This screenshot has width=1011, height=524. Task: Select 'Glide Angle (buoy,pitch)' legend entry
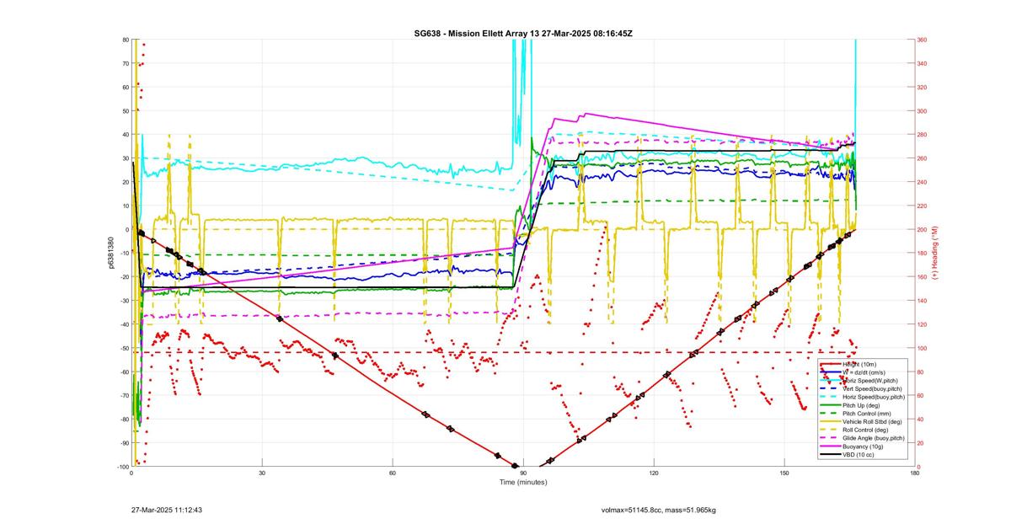(x=874, y=438)
